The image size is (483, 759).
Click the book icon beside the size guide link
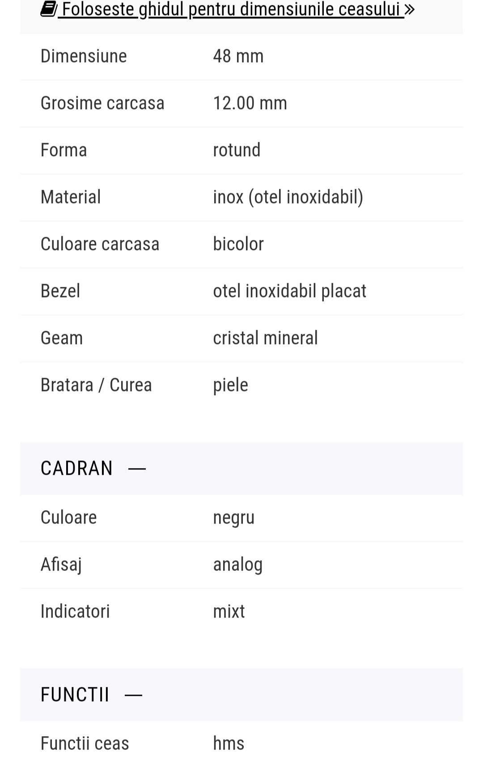coord(48,9)
